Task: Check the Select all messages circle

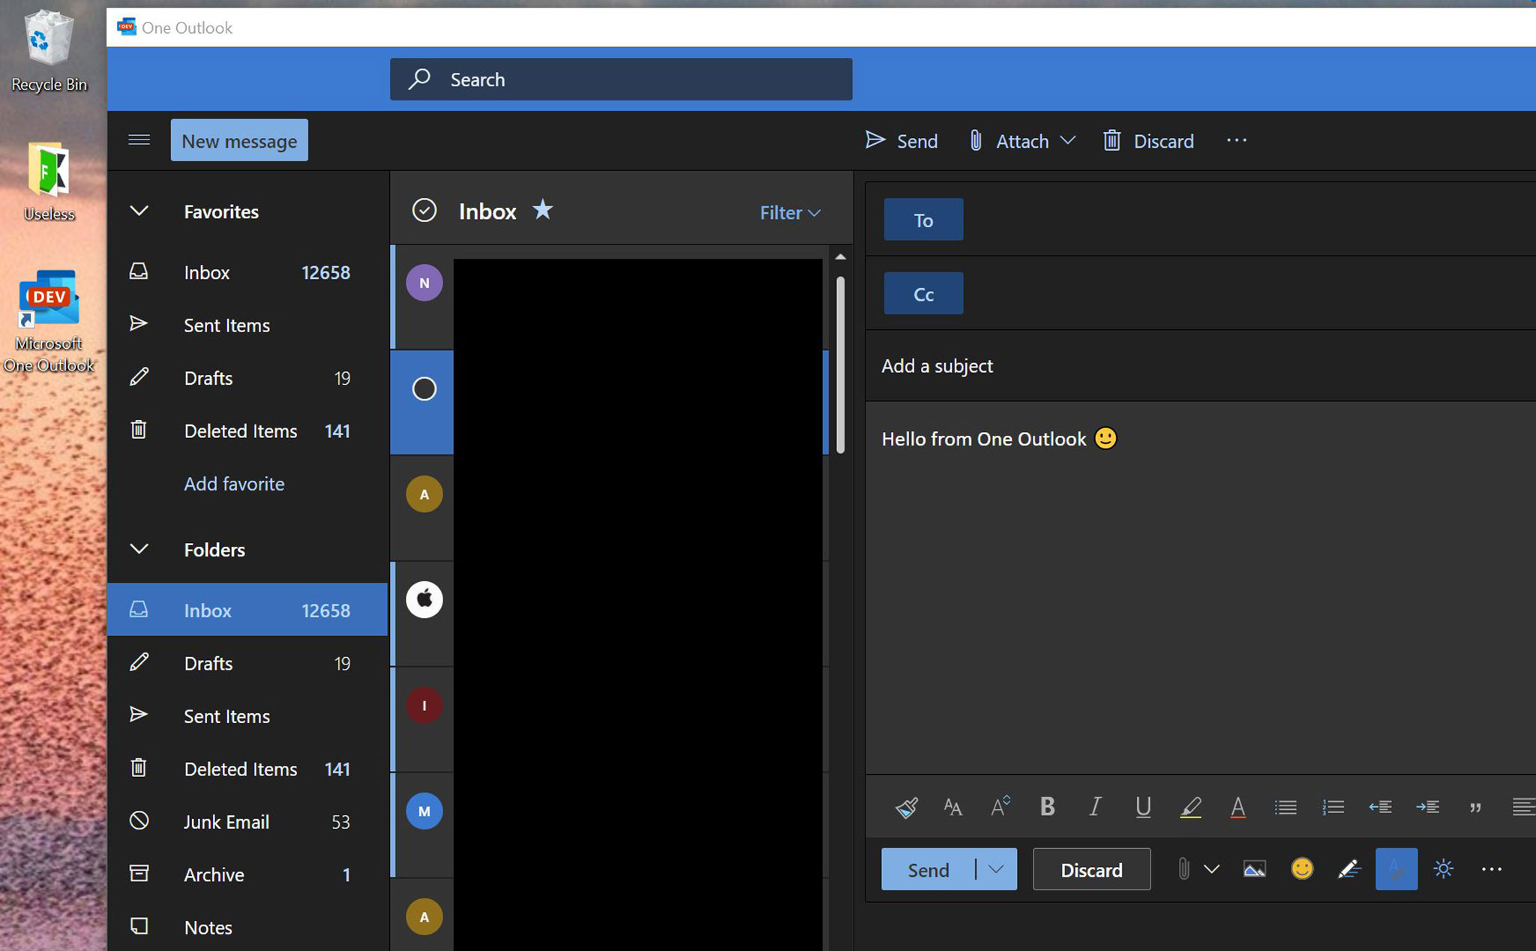Action: (424, 211)
